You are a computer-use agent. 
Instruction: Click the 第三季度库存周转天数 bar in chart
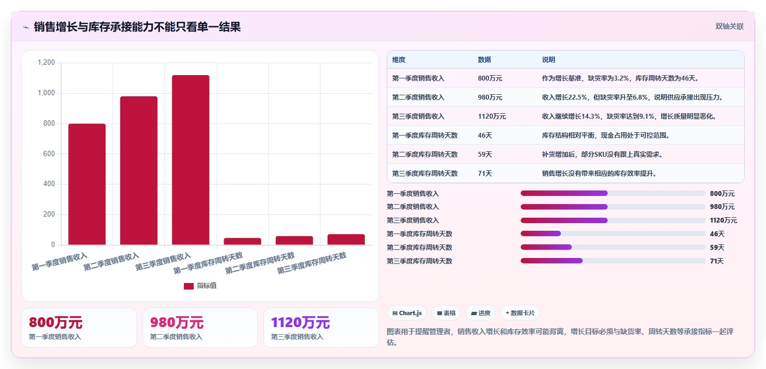pos(346,239)
